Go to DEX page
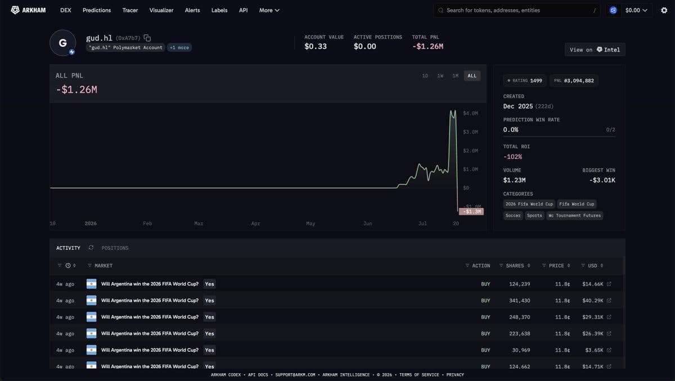 coord(65,10)
